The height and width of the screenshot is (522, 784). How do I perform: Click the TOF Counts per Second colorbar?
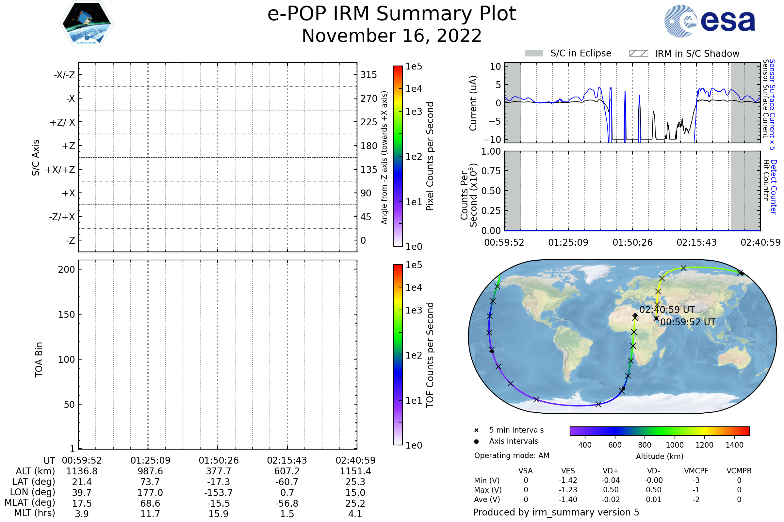click(398, 355)
